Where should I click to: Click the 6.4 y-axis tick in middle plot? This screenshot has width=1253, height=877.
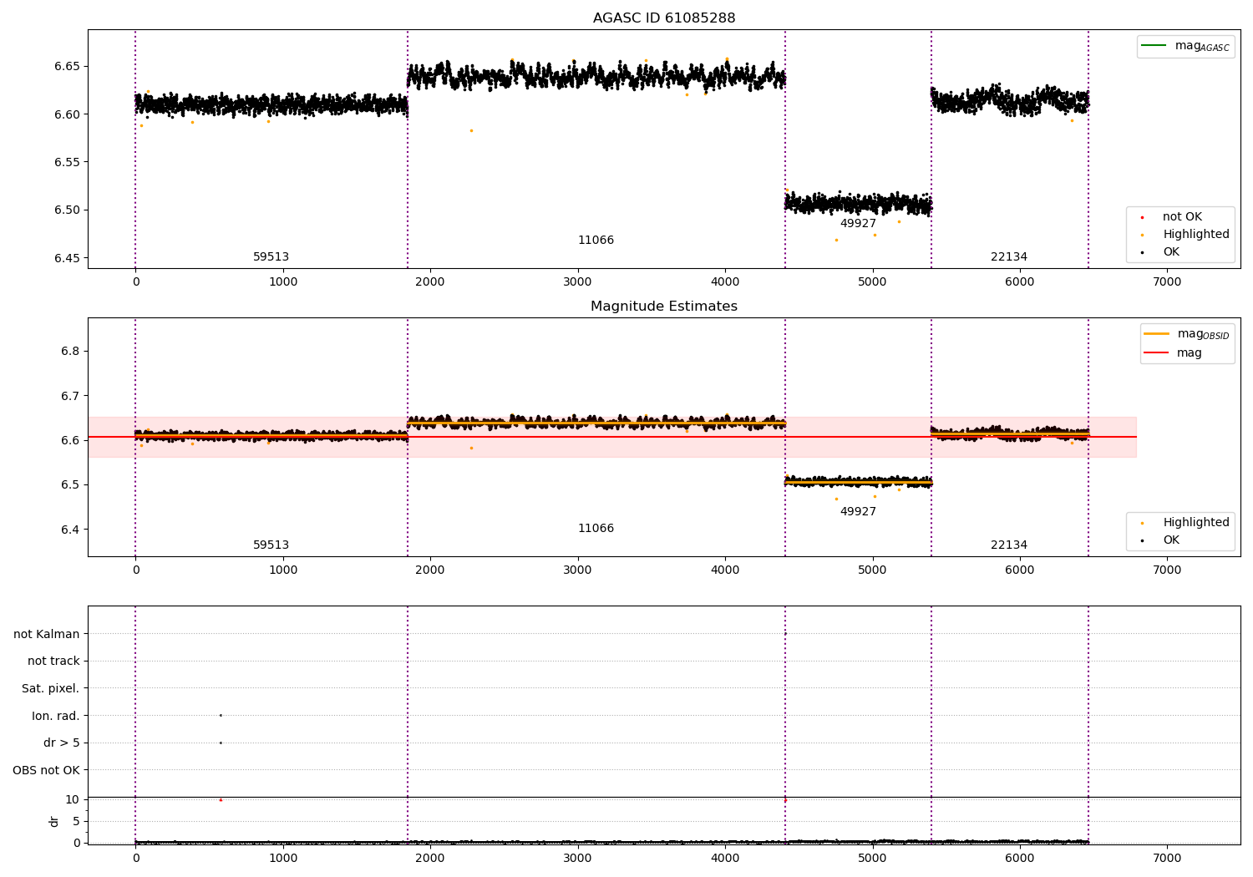coord(70,530)
